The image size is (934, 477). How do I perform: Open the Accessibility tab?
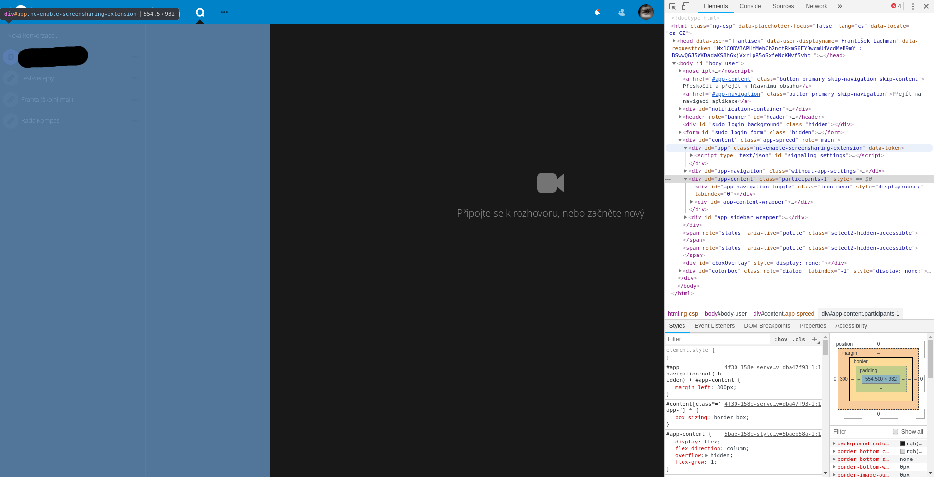click(x=851, y=326)
